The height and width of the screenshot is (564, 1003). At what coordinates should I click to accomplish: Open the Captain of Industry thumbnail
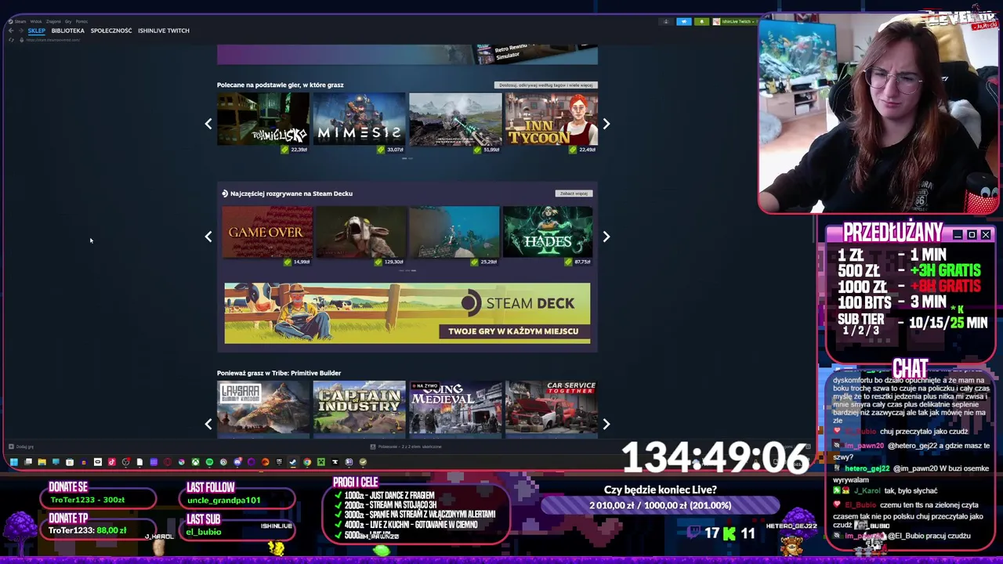point(359,407)
